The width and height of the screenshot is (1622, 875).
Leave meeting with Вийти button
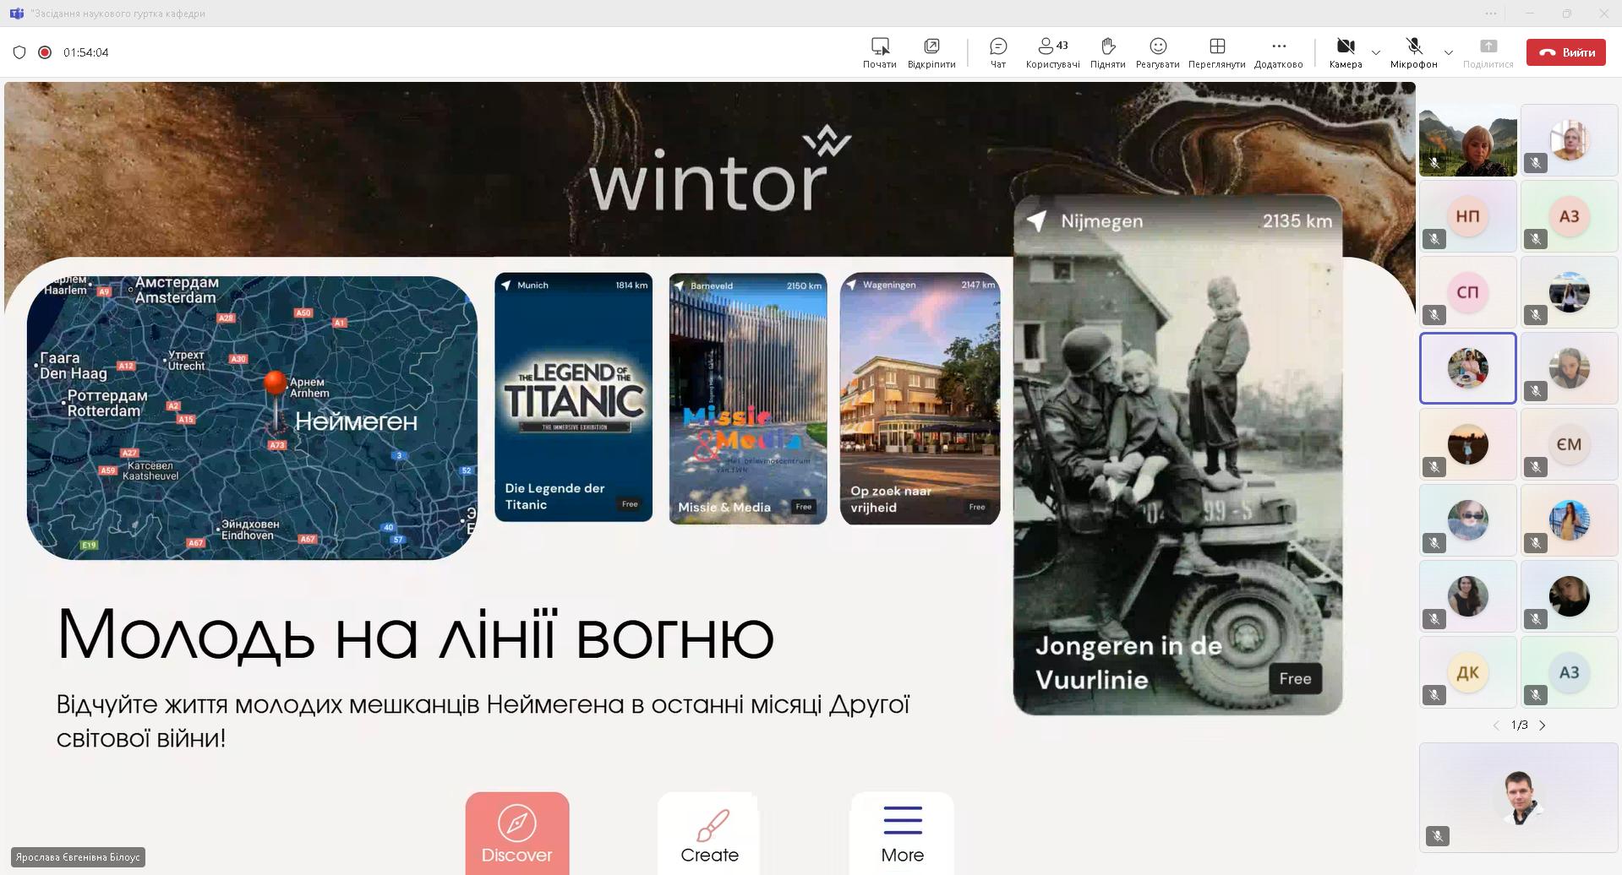tap(1565, 52)
